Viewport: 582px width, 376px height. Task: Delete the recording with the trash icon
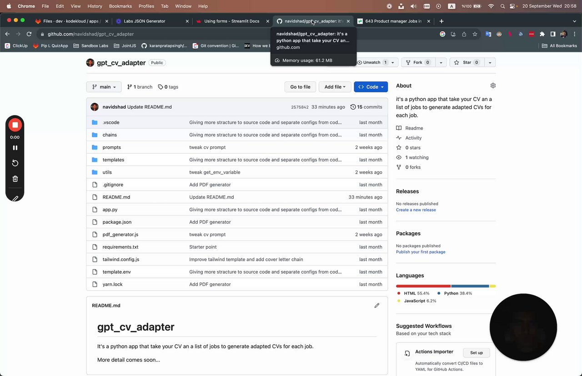tap(15, 179)
